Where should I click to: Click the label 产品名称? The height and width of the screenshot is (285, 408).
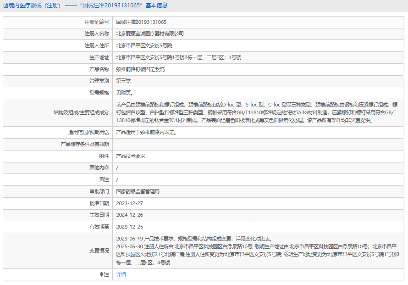(99, 69)
